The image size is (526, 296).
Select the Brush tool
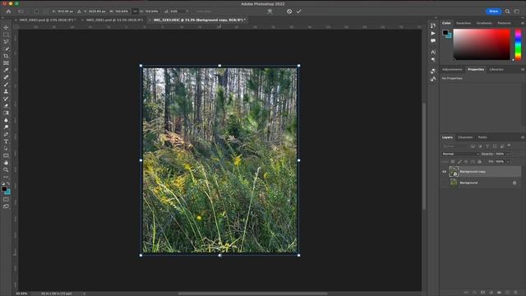[x=6, y=84]
